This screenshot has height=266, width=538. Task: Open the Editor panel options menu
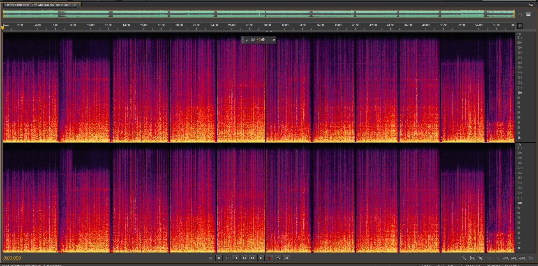point(530,5)
